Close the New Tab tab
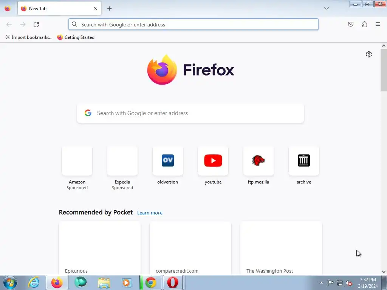Screen dimensions: 387x290 95,8
